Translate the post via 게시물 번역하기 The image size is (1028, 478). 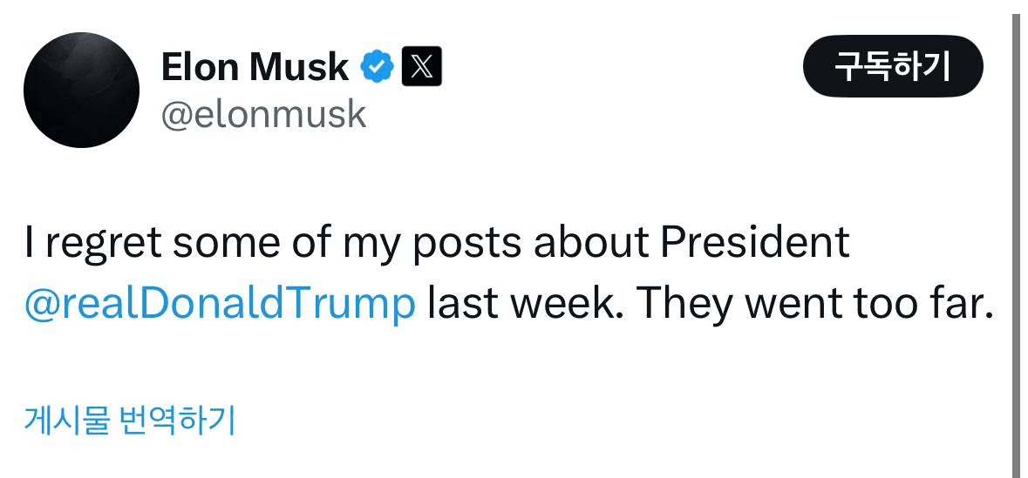[x=130, y=421]
